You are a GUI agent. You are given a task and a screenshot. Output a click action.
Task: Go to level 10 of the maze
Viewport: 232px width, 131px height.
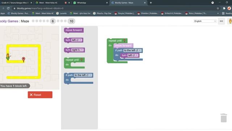point(71,21)
